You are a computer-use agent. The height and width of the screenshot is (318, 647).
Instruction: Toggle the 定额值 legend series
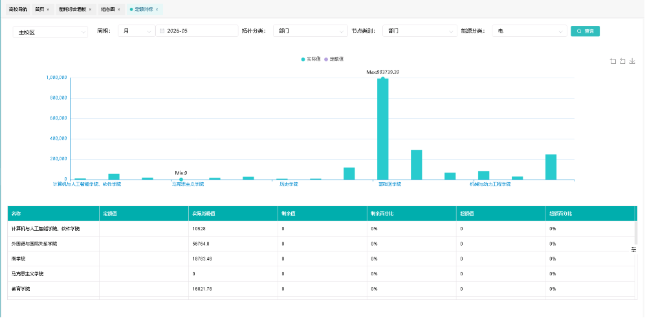point(334,59)
